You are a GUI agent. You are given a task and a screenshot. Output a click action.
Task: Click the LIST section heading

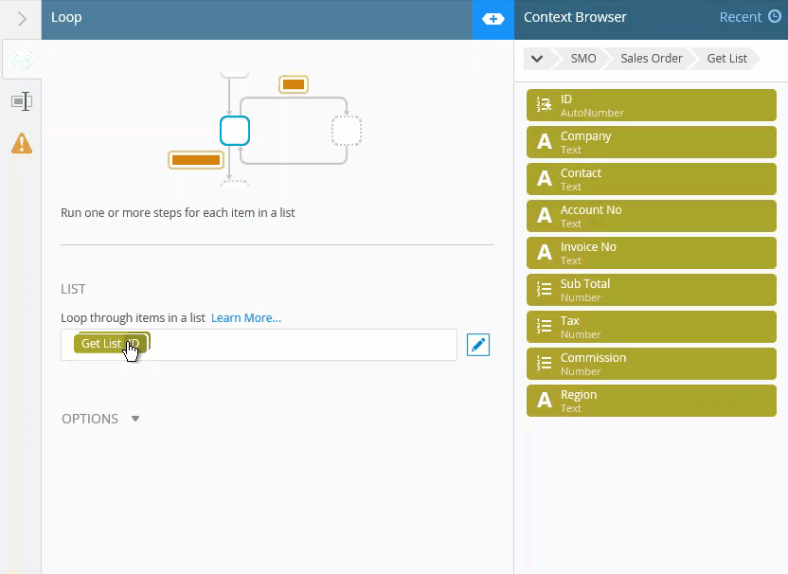point(73,289)
